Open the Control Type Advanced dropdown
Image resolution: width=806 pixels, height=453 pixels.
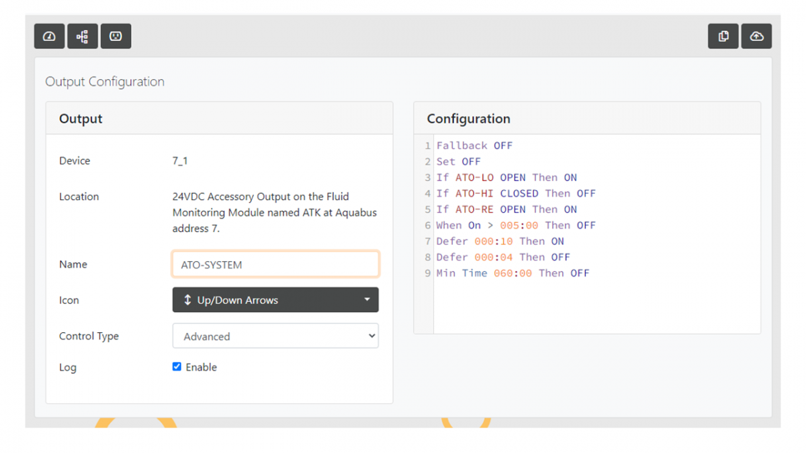(275, 336)
